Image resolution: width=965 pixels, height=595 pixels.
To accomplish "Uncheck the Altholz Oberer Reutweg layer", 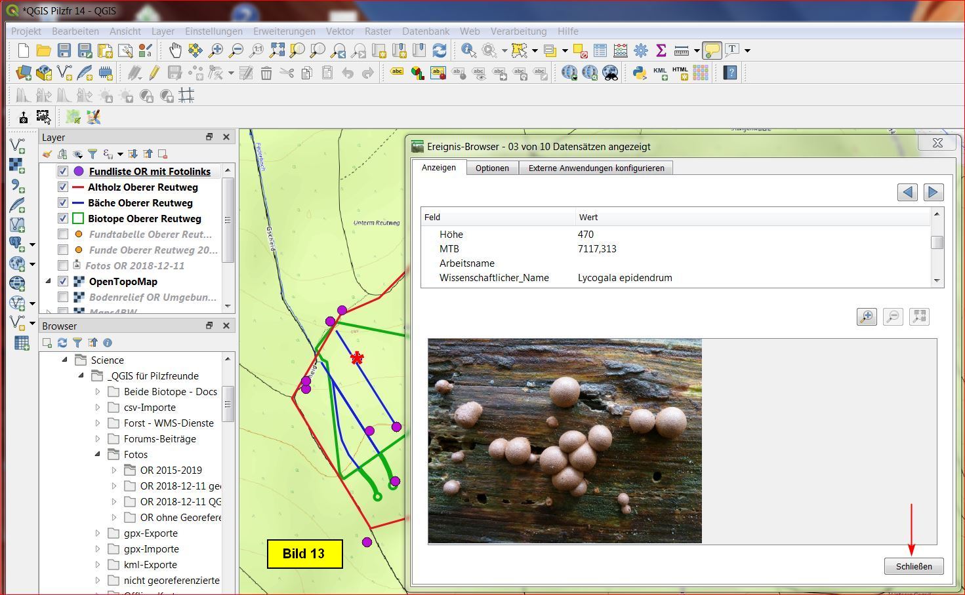I will (63, 187).
